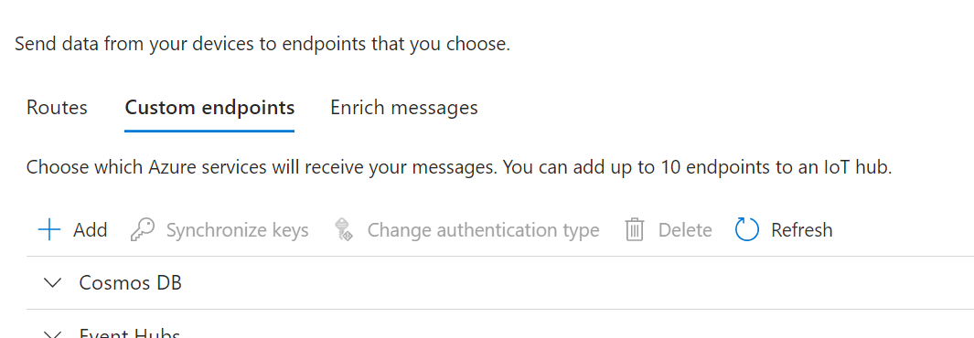The width and height of the screenshot is (974, 338).
Task: Switch to the Enrich messages tab
Action: click(403, 108)
